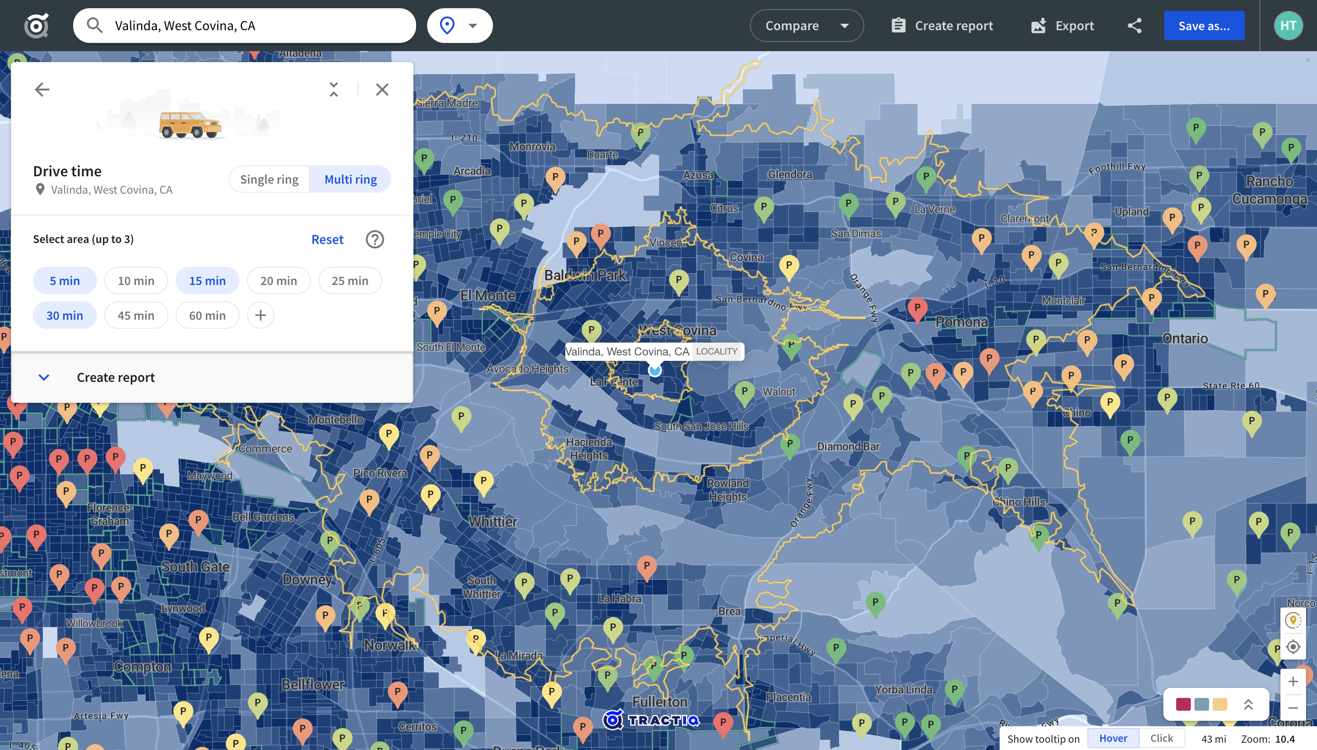Screen dimensions: 1317x750
Task: Zoom in the map with plus
Action: [1293, 682]
